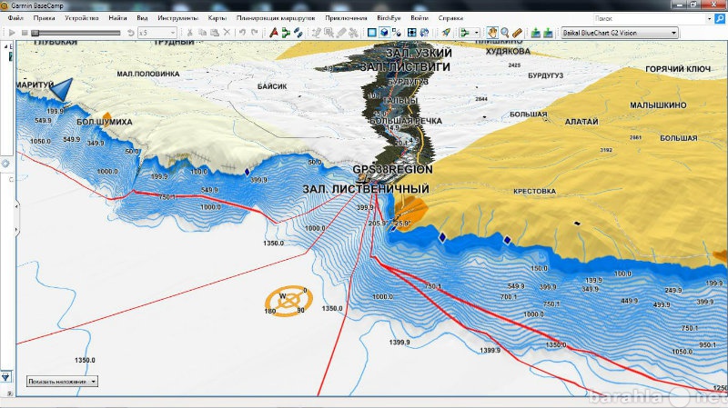Open the Правка menu
Image resolution: width=728 pixels, height=408 pixels.
click(44, 18)
